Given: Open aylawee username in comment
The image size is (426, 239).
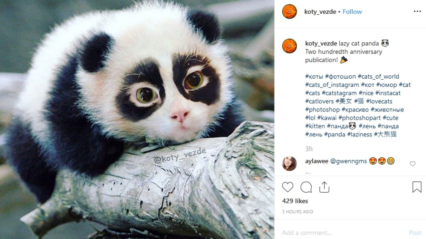Looking at the screenshot, I should 317,161.
